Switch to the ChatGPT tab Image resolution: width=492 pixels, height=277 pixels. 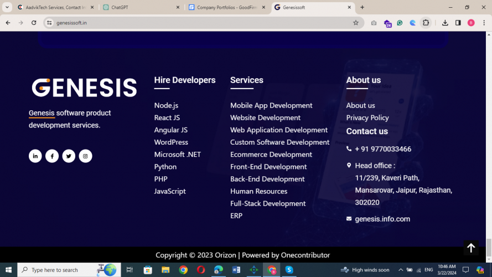tap(141, 7)
